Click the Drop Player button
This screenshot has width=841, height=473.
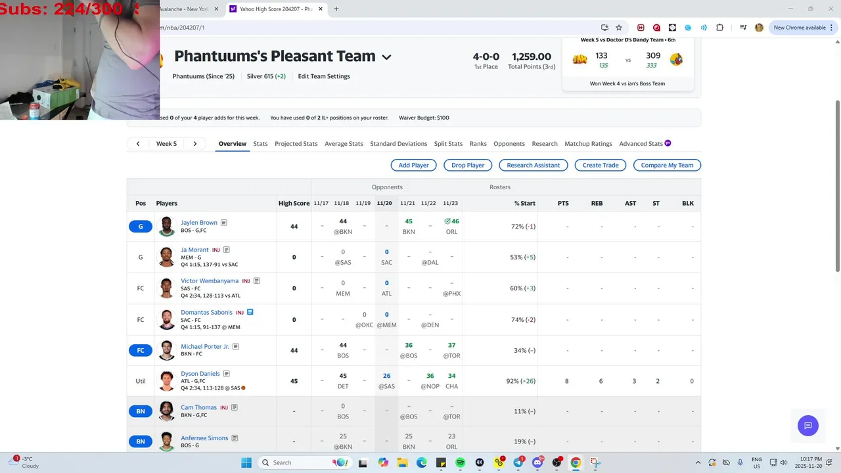point(468,165)
